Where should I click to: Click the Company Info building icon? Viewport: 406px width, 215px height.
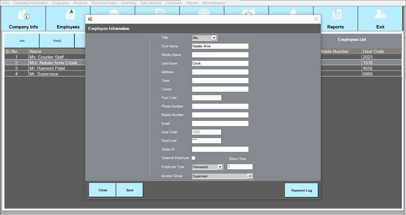[x=23, y=14]
